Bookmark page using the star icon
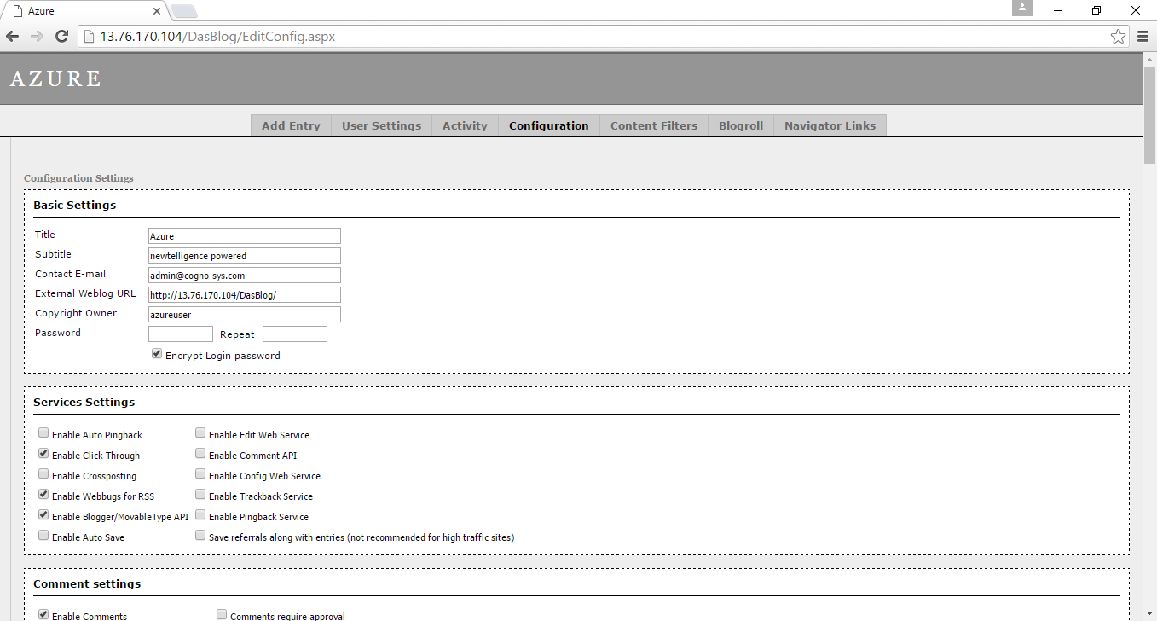This screenshot has width=1157, height=621. click(x=1118, y=37)
